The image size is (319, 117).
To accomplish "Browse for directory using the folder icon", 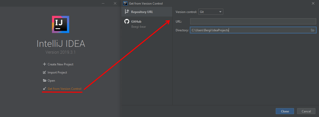I will pyautogui.click(x=313, y=30).
